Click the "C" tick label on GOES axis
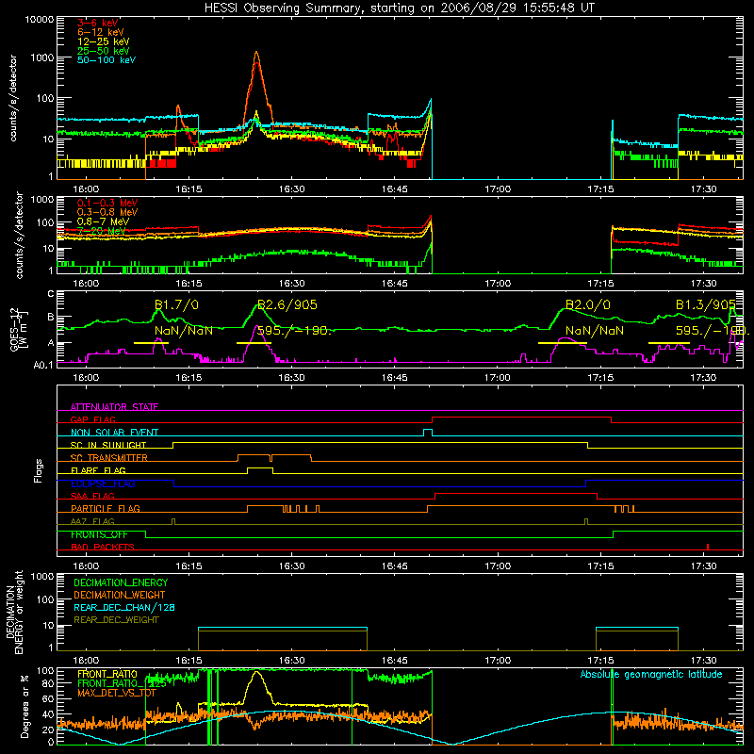754x754 pixels. [x=51, y=294]
